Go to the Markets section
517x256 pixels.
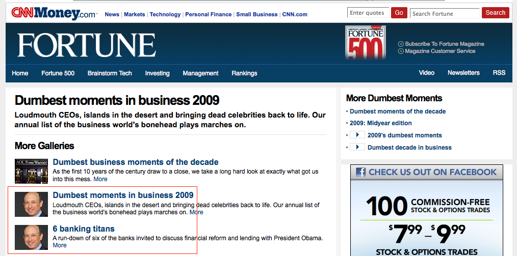[x=135, y=14]
